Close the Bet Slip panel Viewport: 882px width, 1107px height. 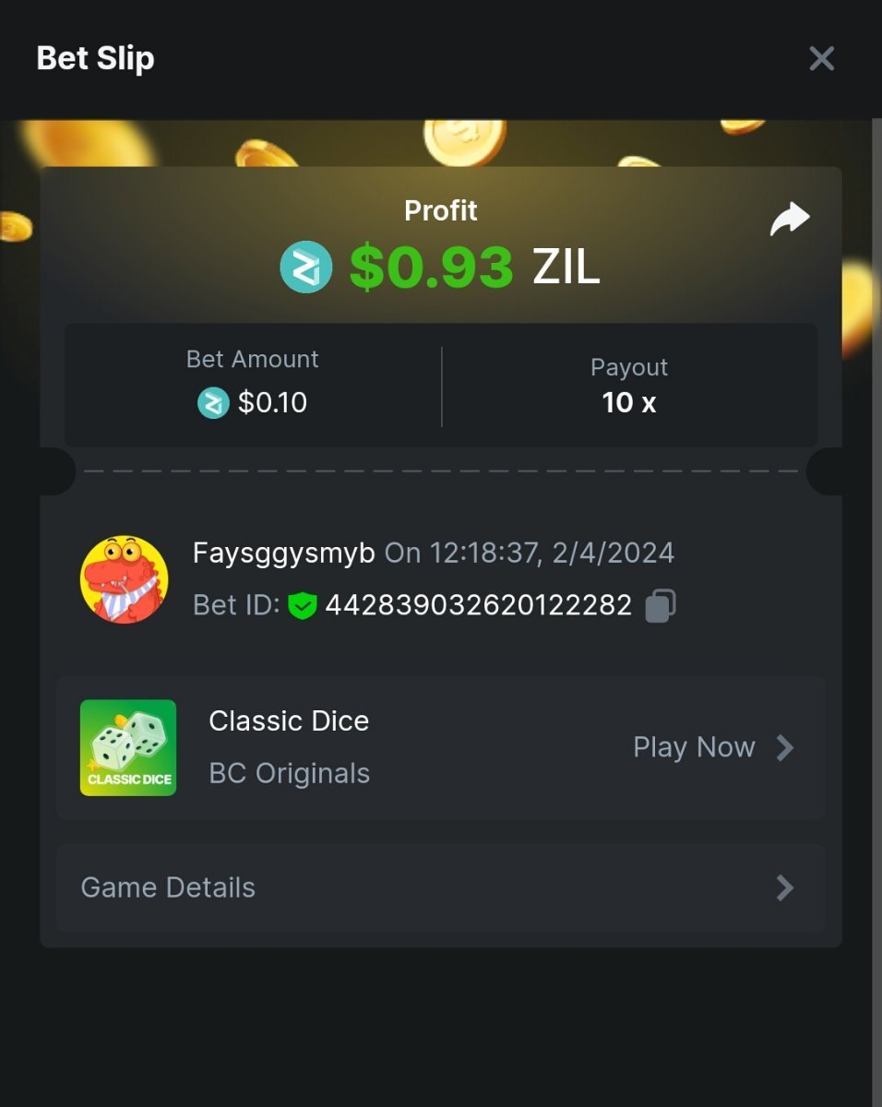pyautogui.click(x=821, y=58)
